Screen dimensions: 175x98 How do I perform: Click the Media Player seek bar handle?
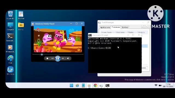click(42, 54)
